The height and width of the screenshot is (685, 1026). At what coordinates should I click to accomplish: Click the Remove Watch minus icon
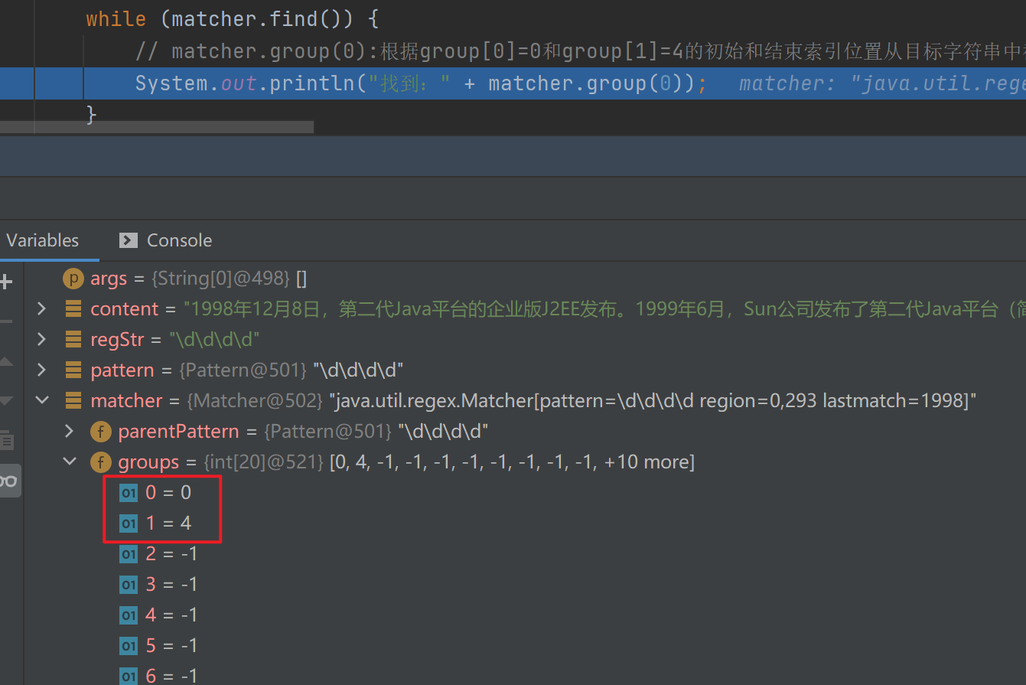[x=5, y=321]
